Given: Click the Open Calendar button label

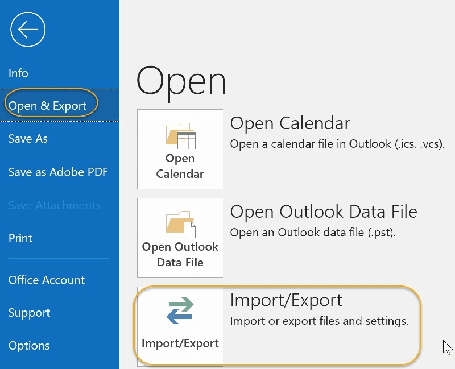Looking at the screenshot, I should 180,166.
